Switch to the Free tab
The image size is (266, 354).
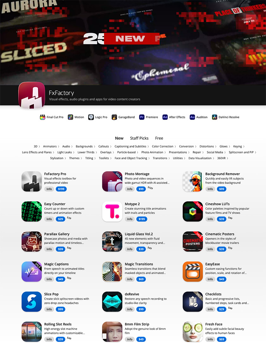(x=159, y=138)
